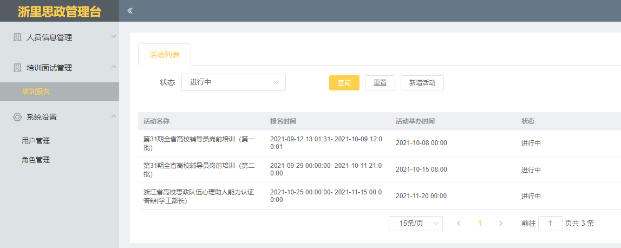This screenshot has width=621, height=248.
Task: Click the page number jump input field
Action: click(550, 224)
